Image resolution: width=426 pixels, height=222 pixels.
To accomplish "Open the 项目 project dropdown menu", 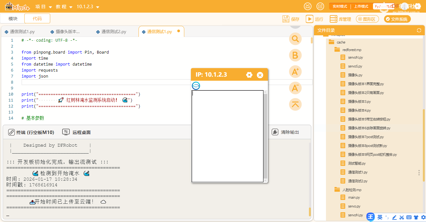I will pyautogui.click(x=43, y=7).
